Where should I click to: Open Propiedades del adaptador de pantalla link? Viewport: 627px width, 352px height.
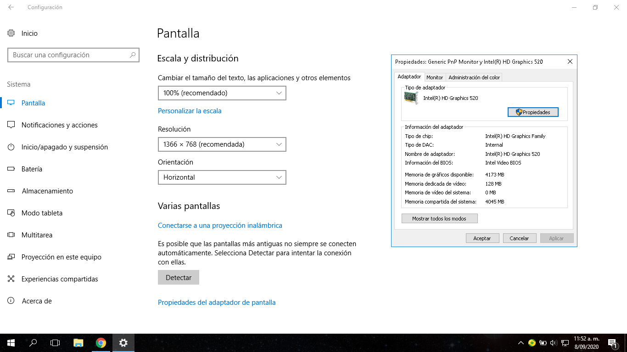(217, 302)
